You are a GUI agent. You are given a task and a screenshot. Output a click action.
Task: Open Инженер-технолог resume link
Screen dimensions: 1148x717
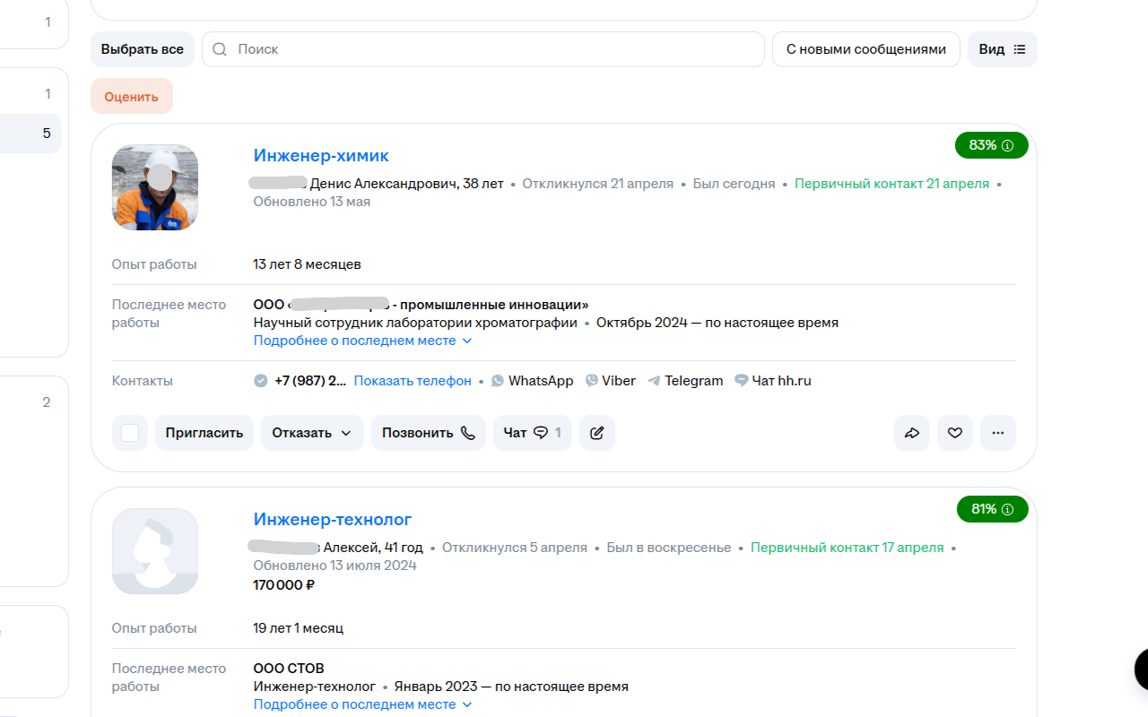pyautogui.click(x=333, y=520)
